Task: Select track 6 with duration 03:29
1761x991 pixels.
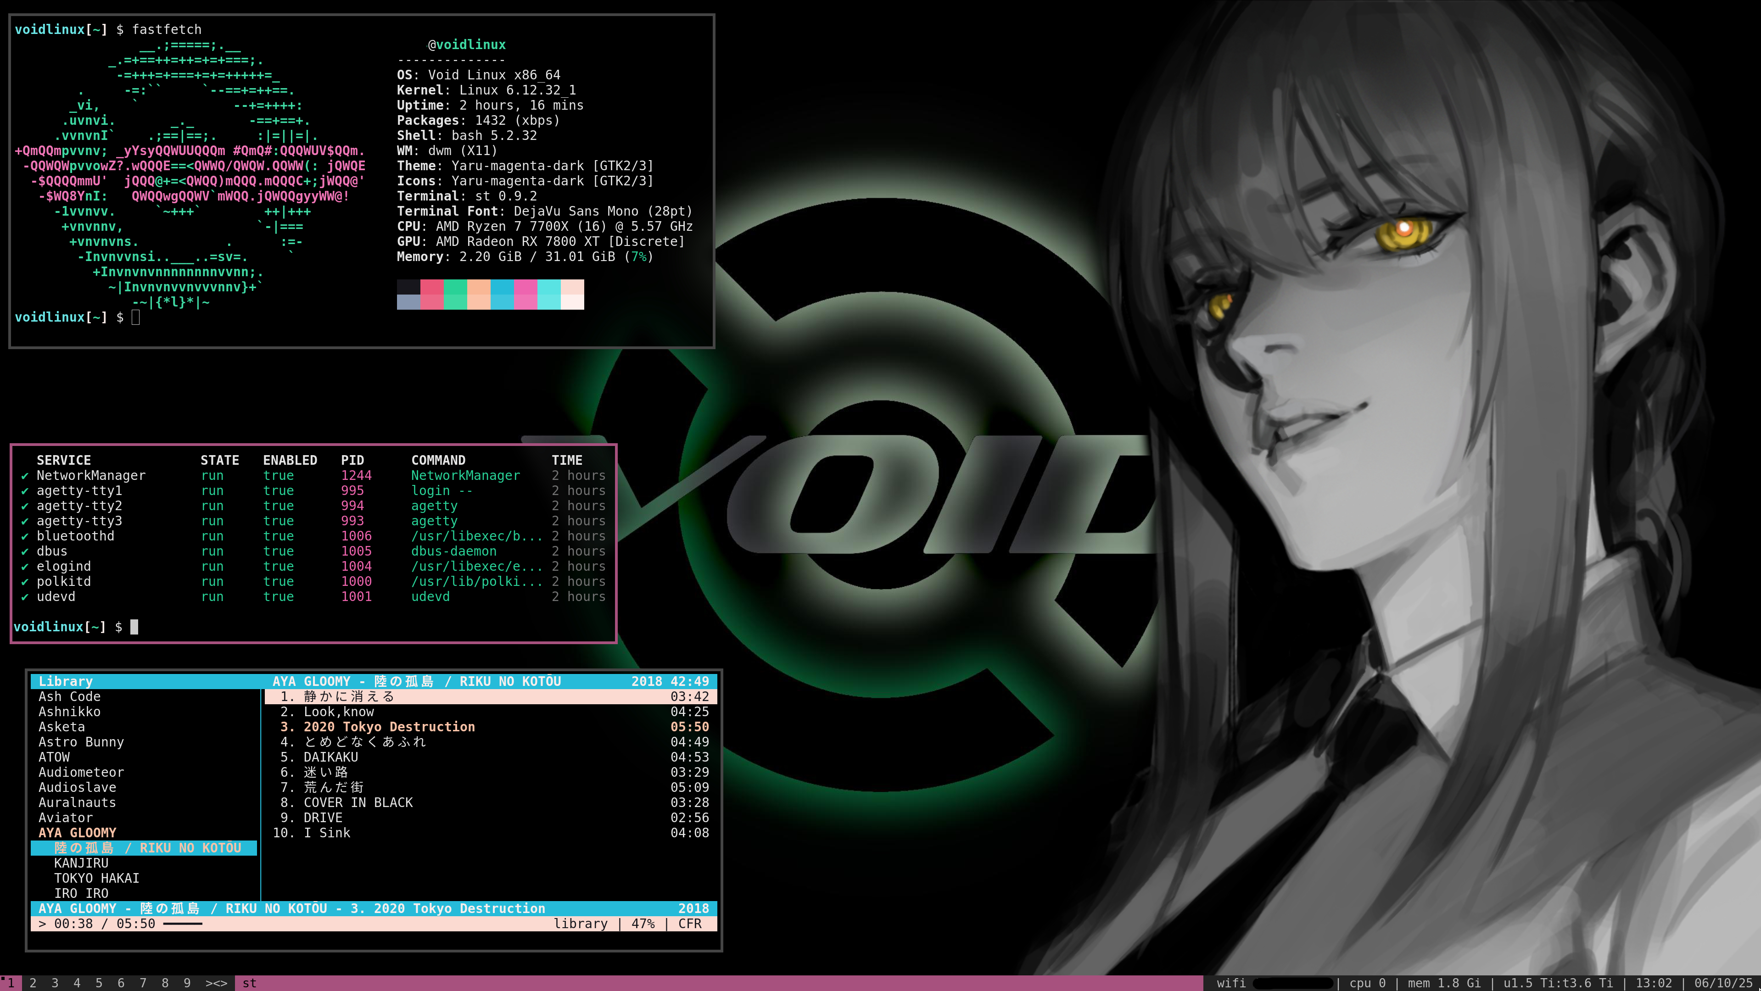Action: [x=491, y=772]
